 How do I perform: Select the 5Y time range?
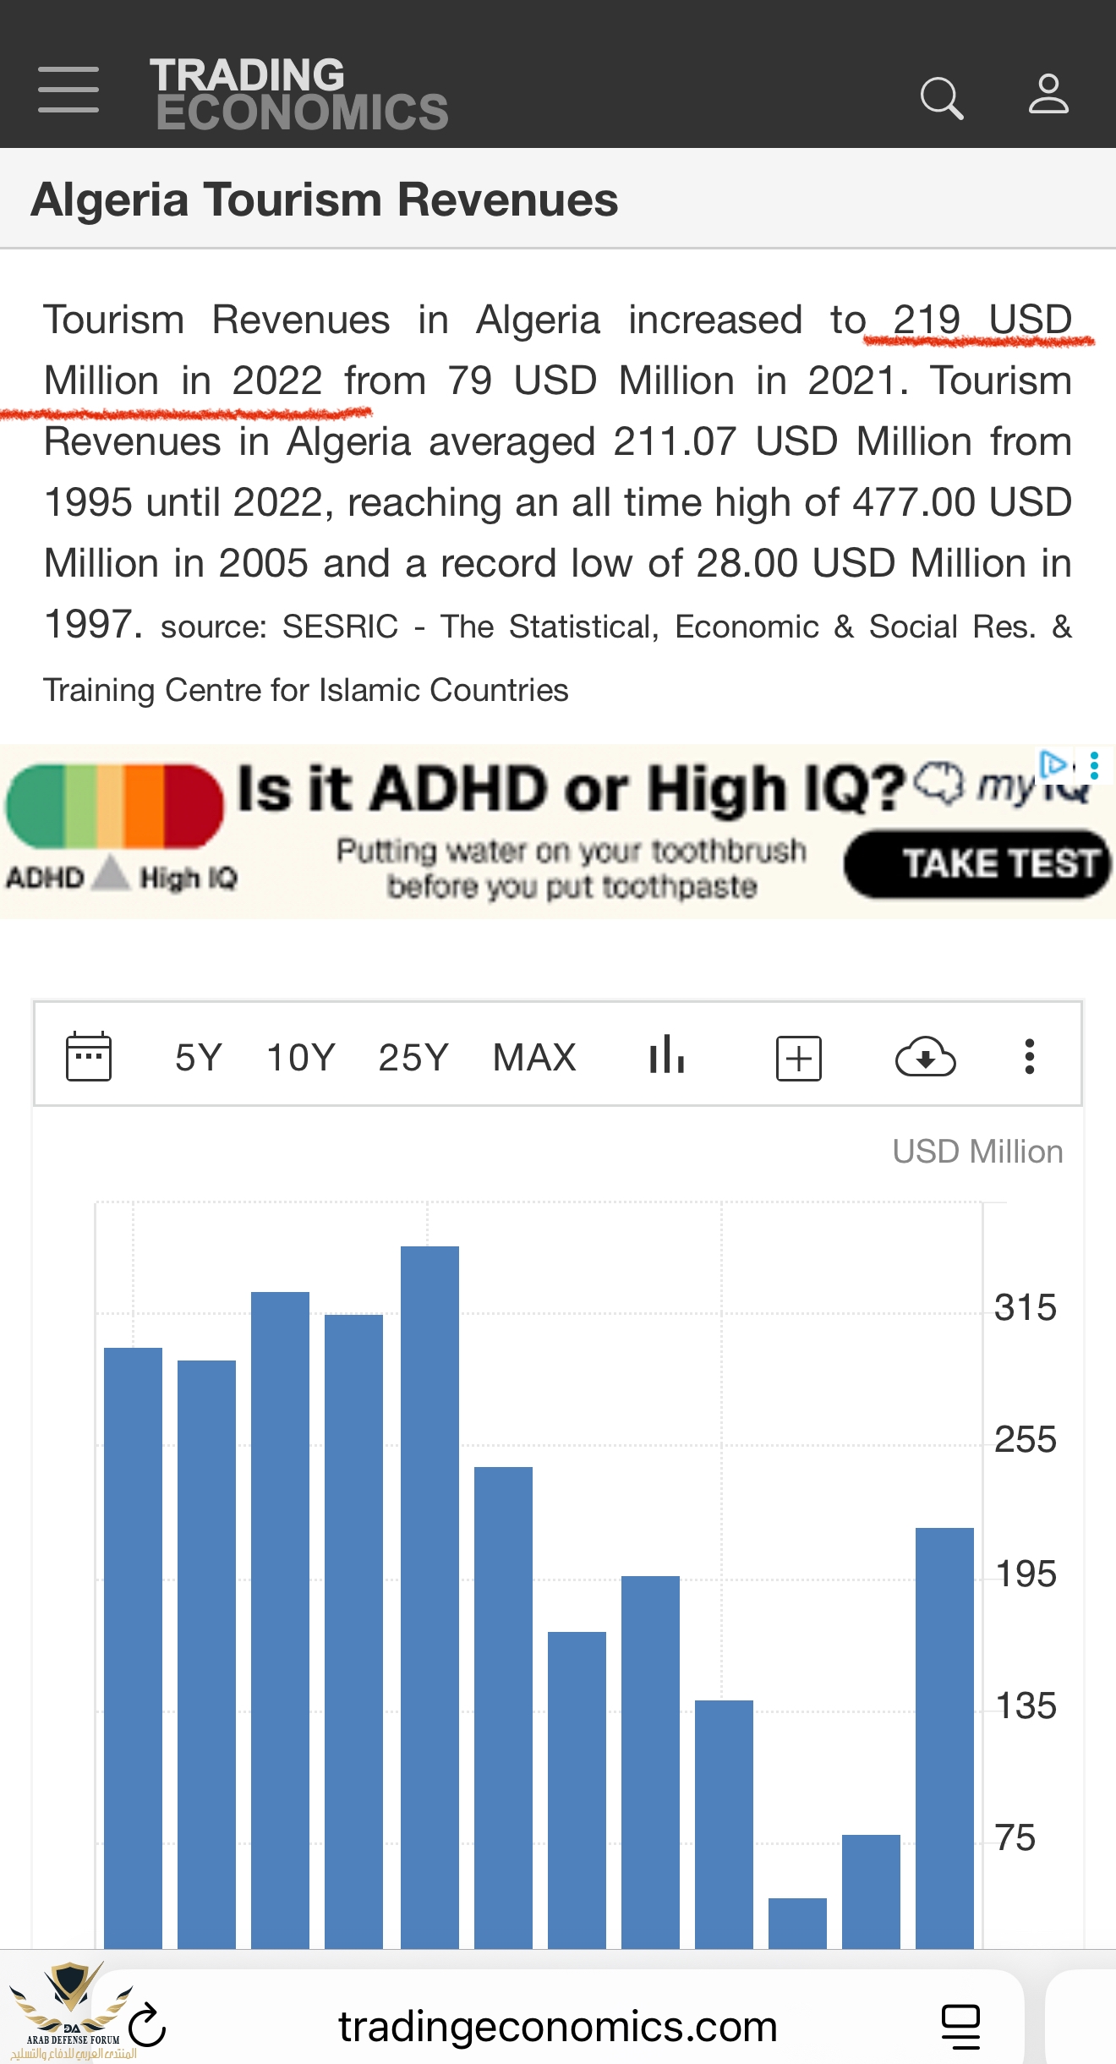(x=199, y=1058)
